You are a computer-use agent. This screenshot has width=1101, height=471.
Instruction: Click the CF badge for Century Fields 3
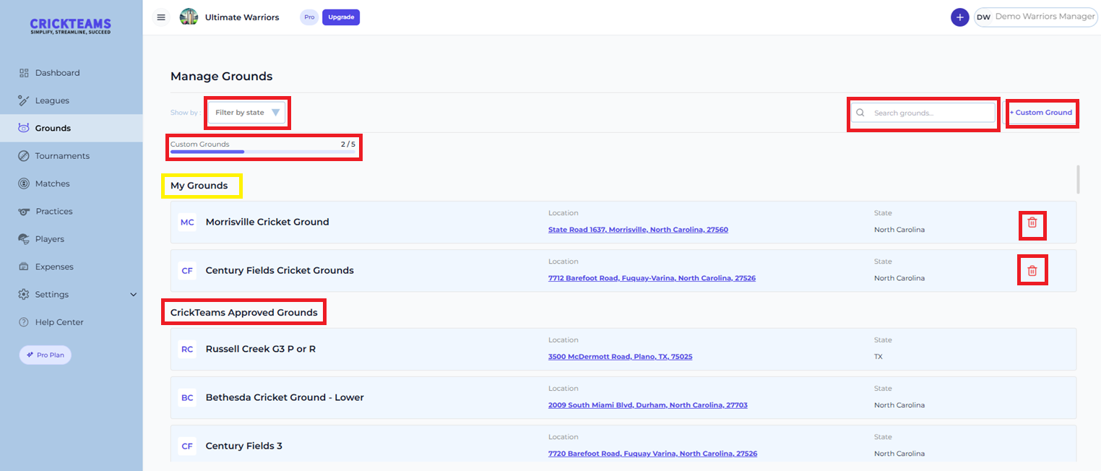[x=187, y=446]
